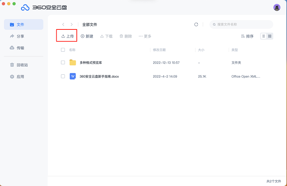Go back with the left arrow
Viewport: 287px width, 186px height.
(63, 24)
